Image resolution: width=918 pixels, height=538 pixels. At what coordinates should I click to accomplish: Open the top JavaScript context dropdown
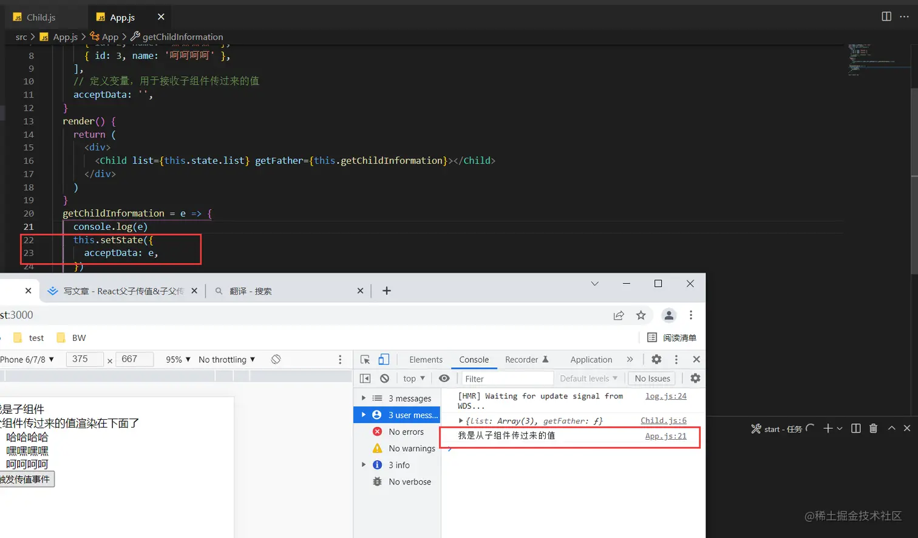[x=414, y=378]
